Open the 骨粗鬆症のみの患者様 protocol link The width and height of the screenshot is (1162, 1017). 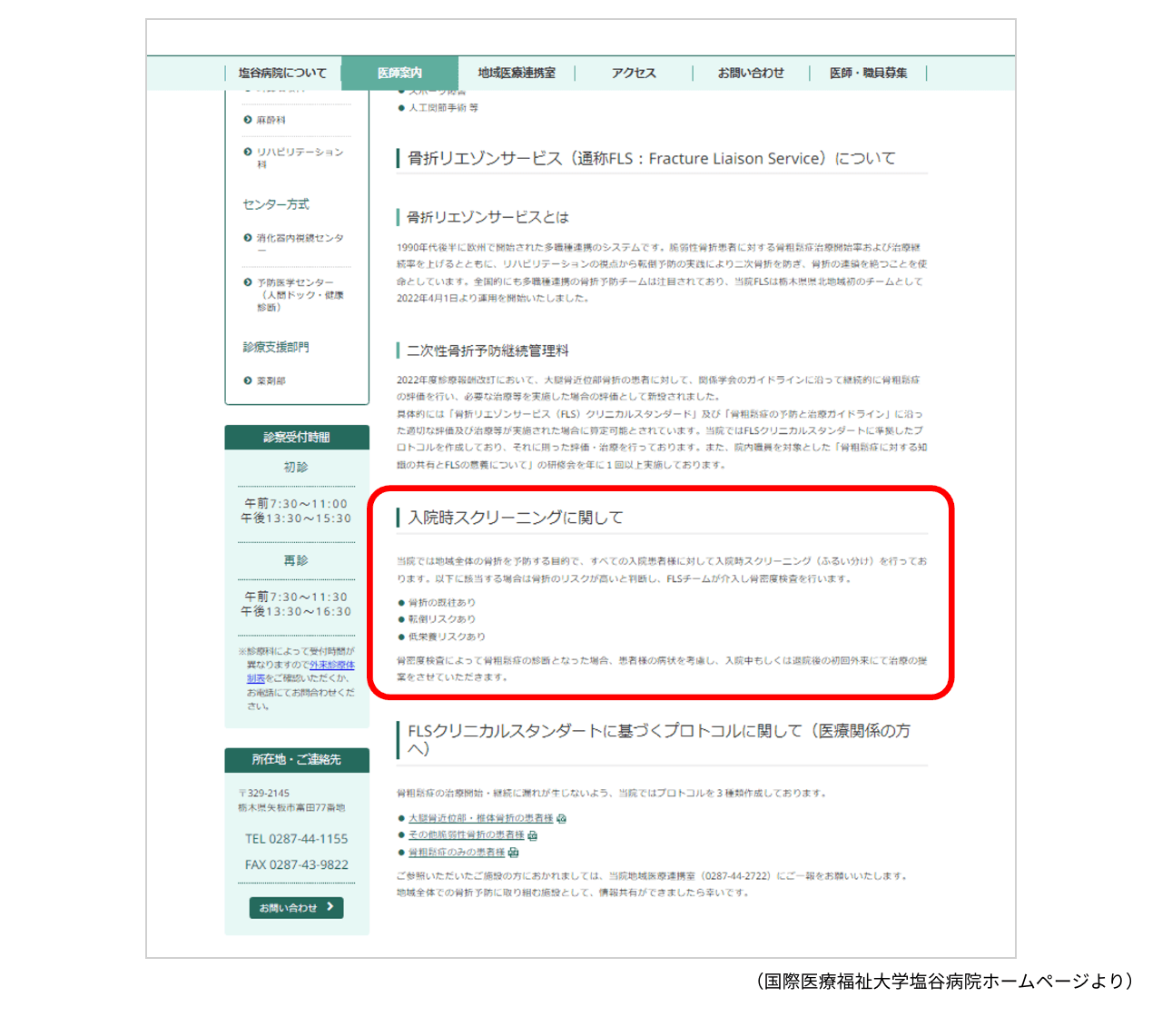click(457, 852)
